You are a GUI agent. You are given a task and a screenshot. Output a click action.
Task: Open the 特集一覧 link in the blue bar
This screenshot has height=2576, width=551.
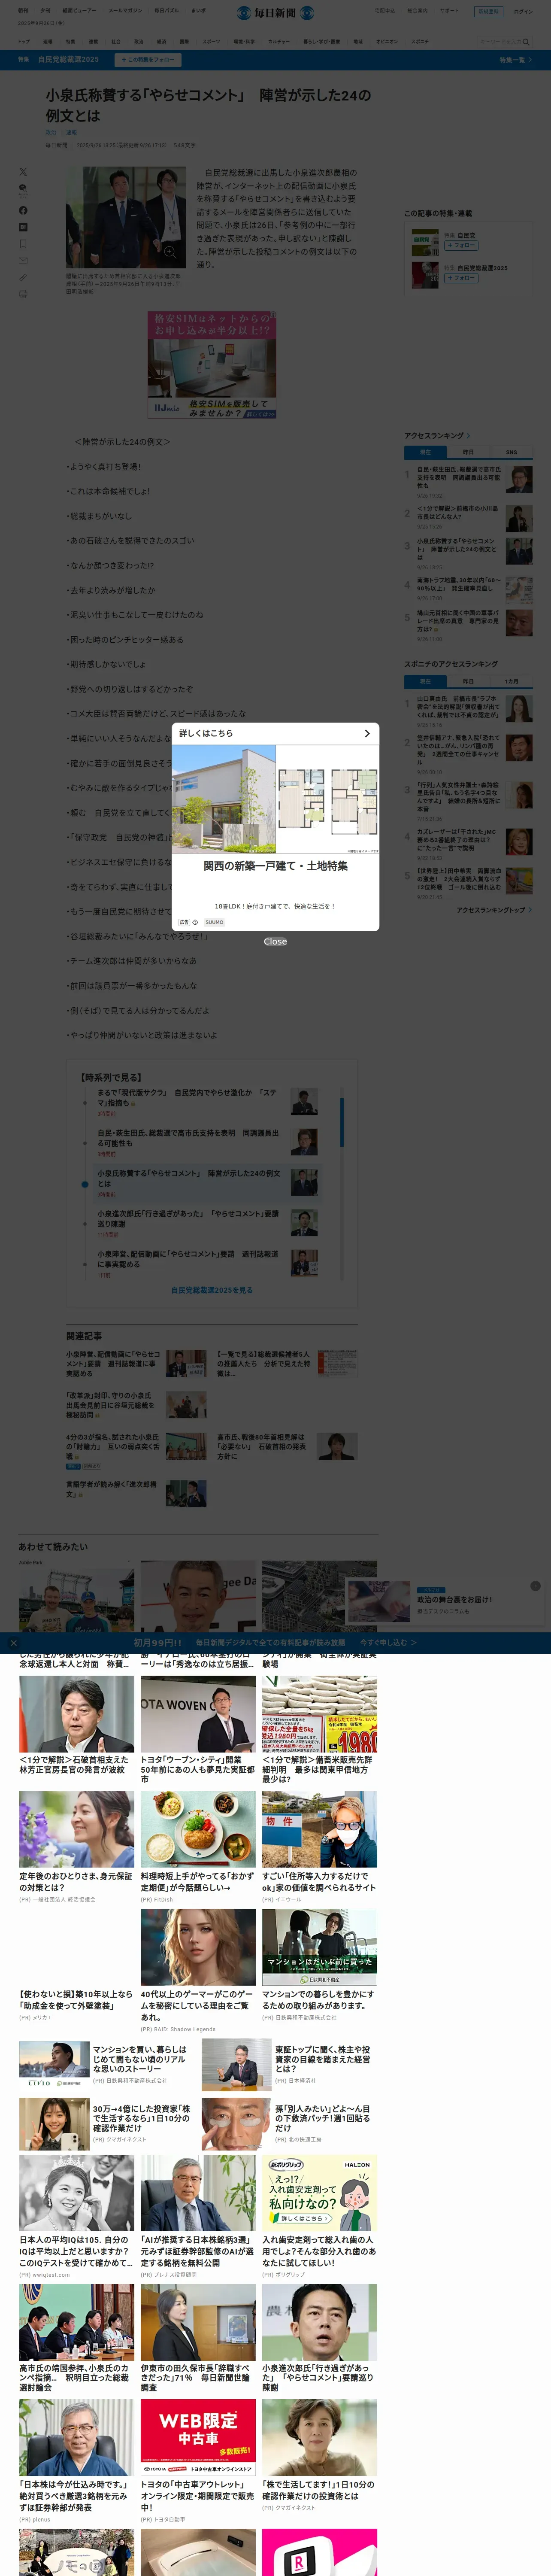coord(515,60)
